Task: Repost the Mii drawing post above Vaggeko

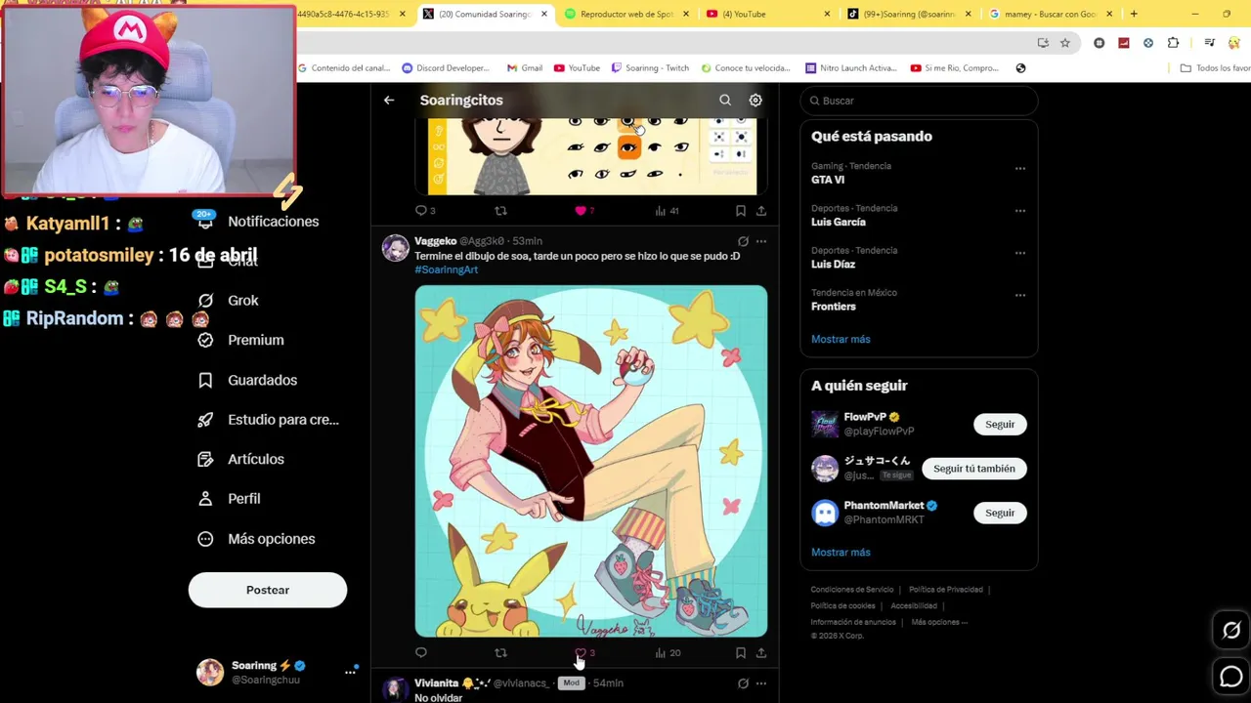Action: pyautogui.click(x=500, y=211)
